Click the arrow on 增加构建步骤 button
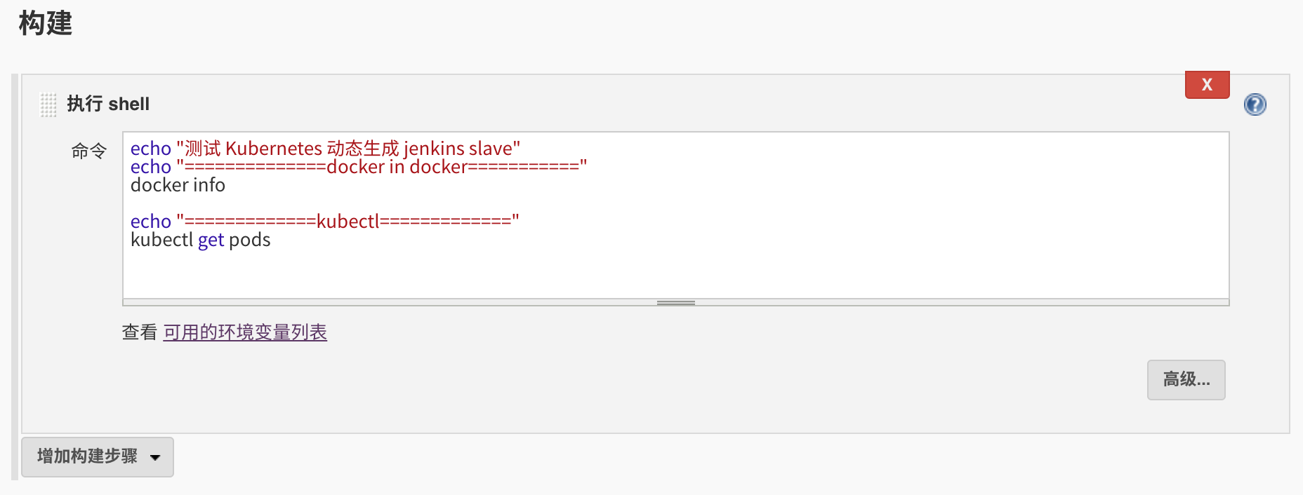Screen dimensions: 1303x495 [x=155, y=458]
